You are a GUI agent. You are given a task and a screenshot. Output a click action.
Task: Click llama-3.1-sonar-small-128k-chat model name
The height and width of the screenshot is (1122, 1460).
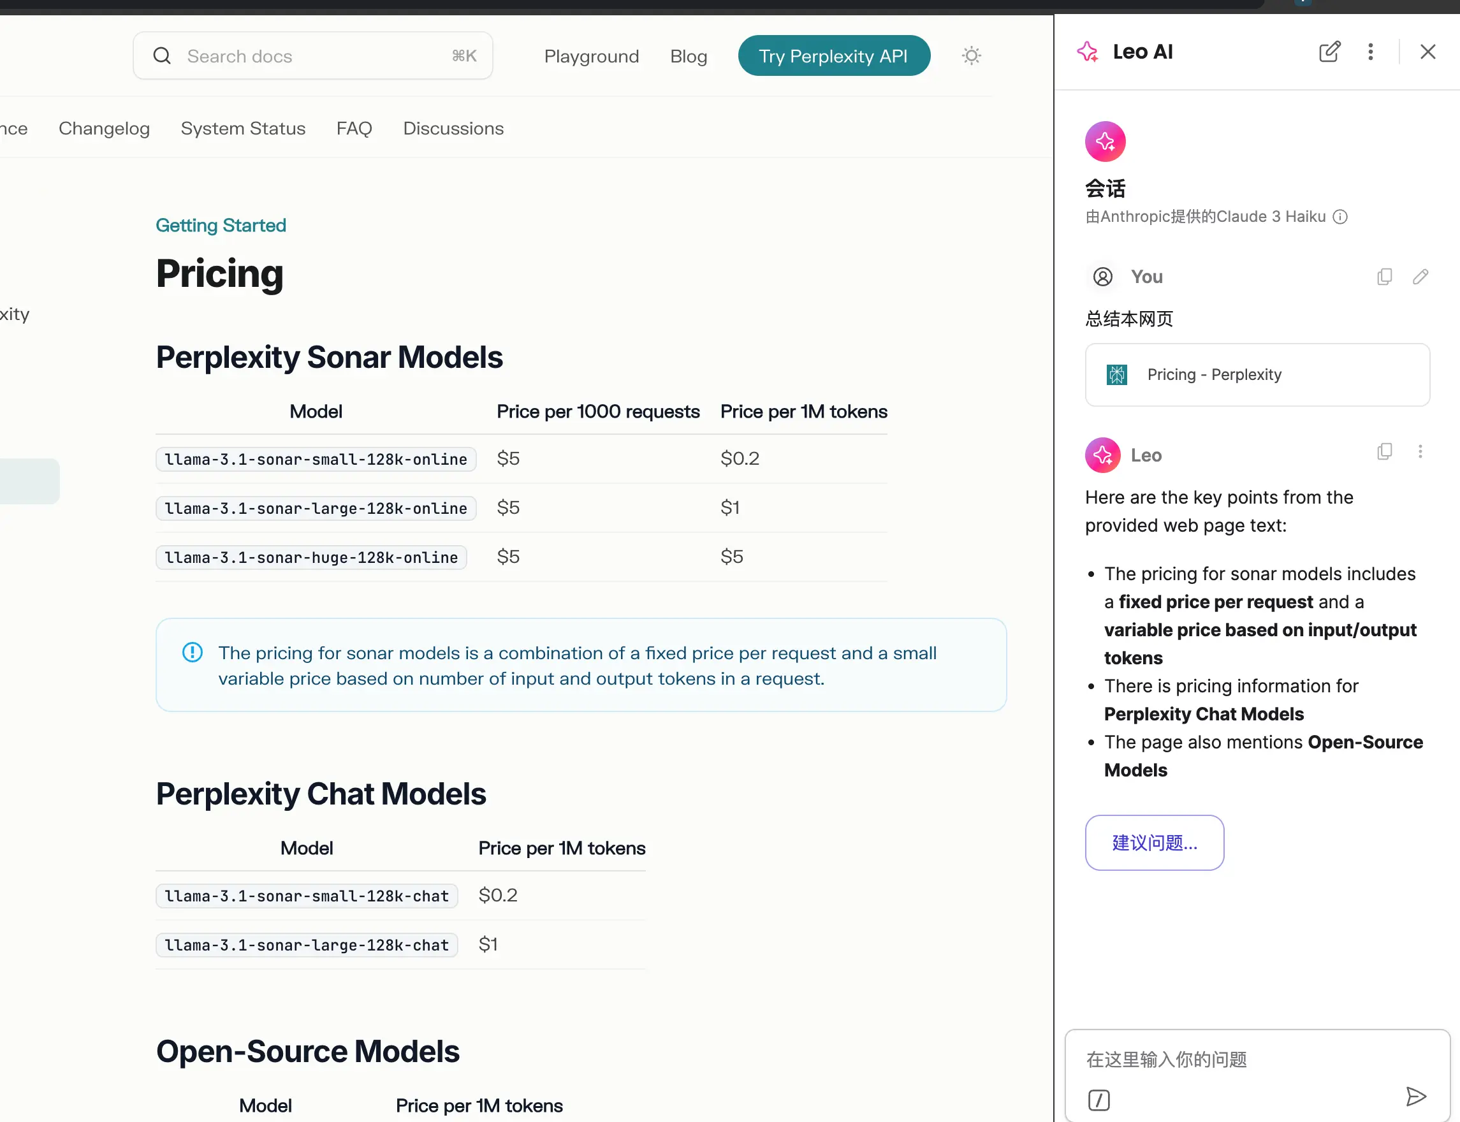(307, 896)
